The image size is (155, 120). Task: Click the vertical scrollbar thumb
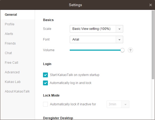(153, 45)
